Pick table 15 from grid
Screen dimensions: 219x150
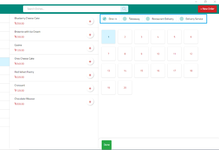click(141, 71)
